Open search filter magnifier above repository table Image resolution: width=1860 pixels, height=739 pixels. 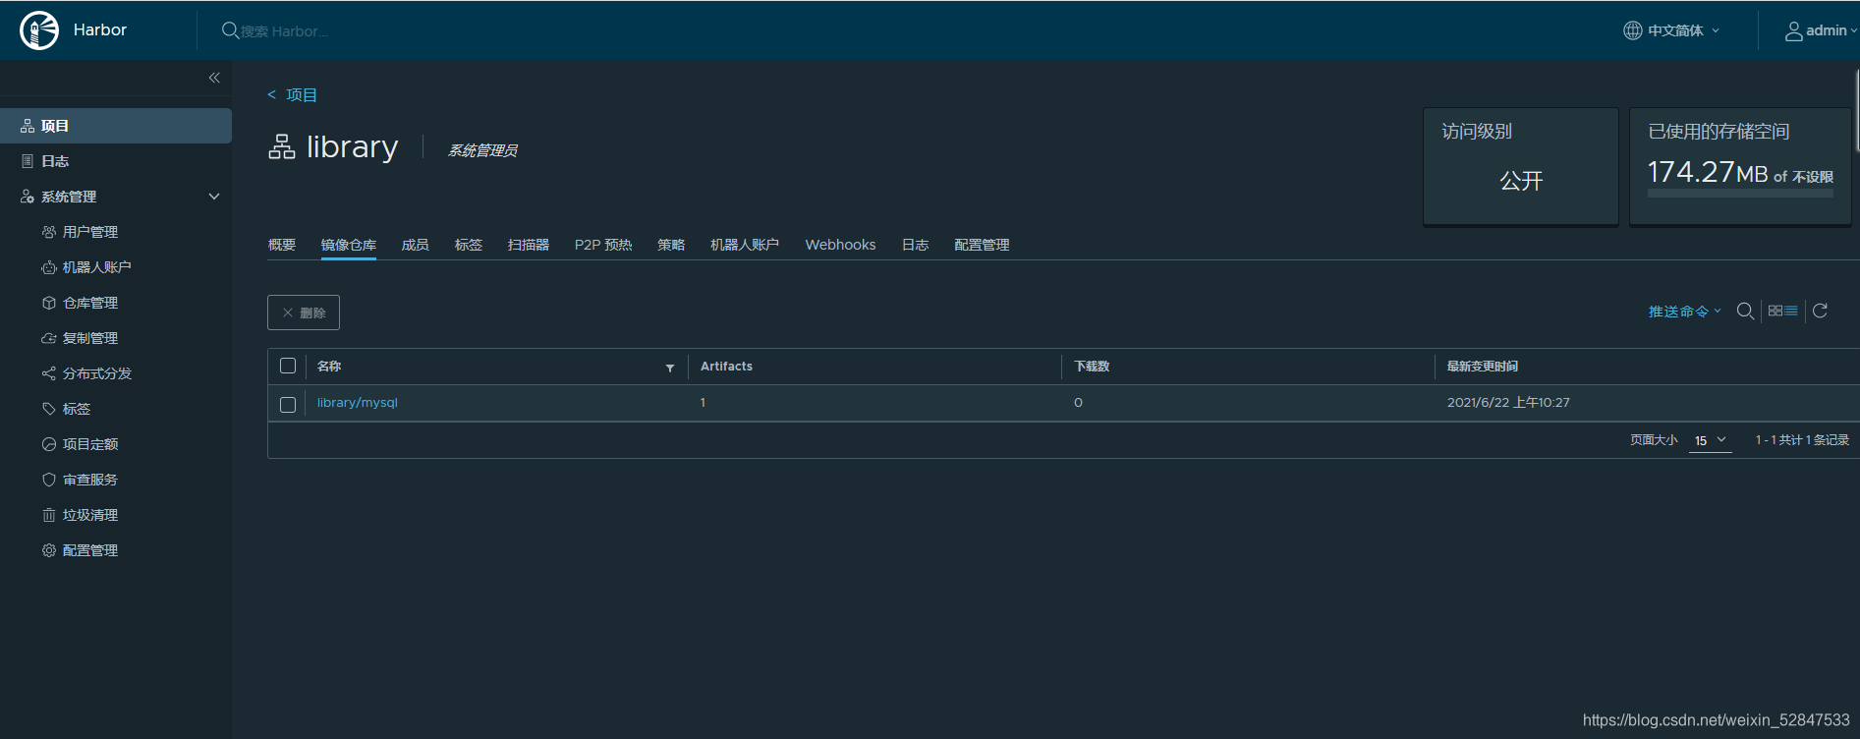pyautogui.click(x=1745, y=311)
